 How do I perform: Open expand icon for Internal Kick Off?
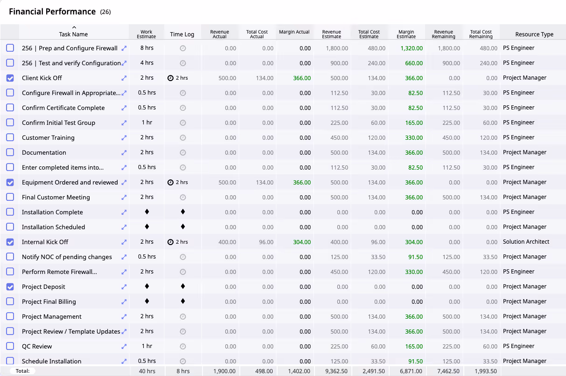coord(124,242)
